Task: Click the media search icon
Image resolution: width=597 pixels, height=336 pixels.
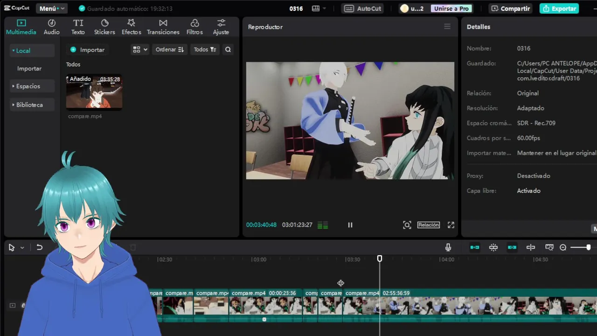Action: pyautogui.click(x=228, y=49)
